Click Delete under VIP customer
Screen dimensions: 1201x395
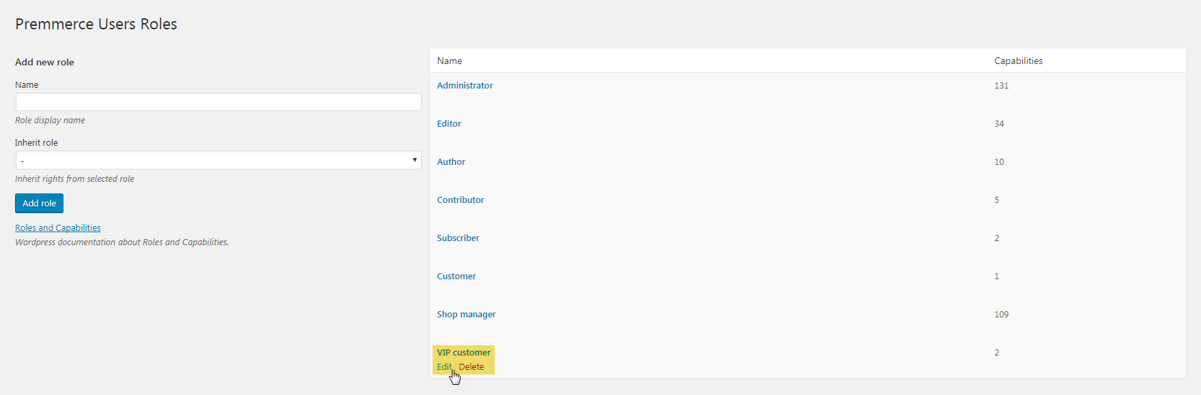click(x=472, y=366)
